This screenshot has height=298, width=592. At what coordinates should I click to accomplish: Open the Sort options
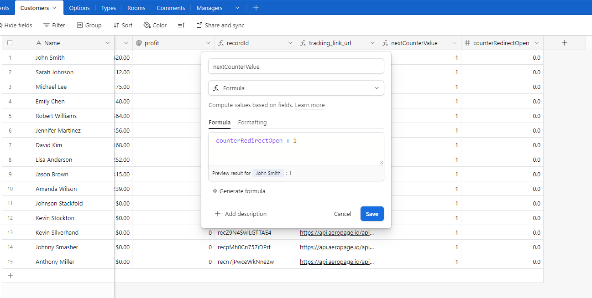click(x=123, y=25)
